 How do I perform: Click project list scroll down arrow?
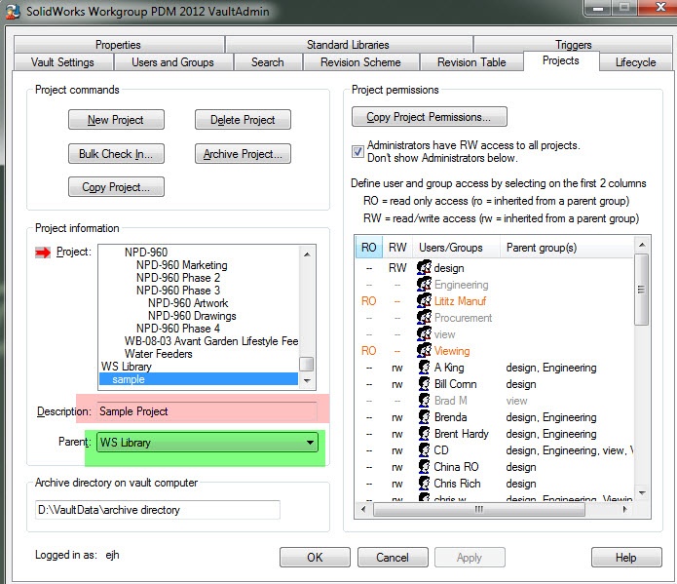(307, 380)
